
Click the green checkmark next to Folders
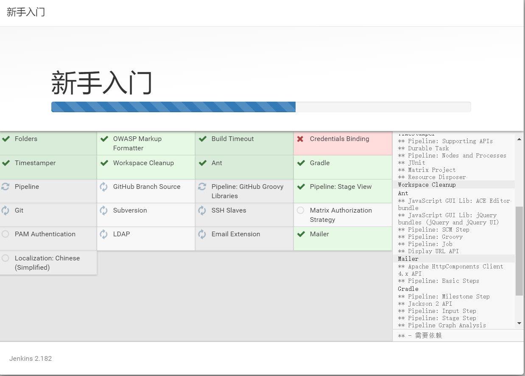tap(6, 139)
